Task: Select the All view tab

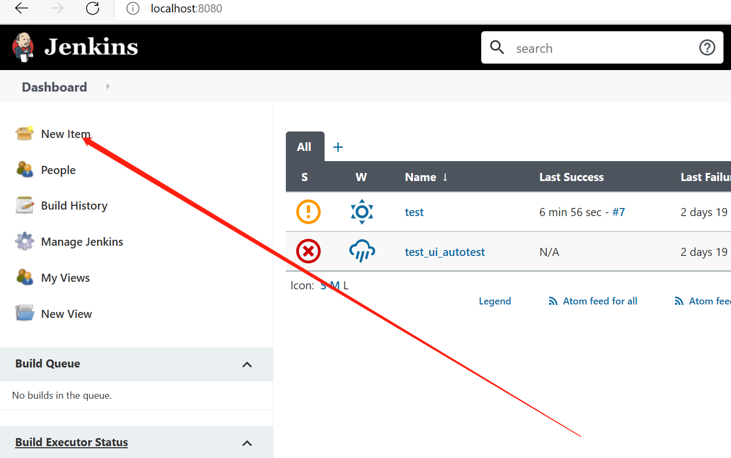Action: tap(305, 147)
